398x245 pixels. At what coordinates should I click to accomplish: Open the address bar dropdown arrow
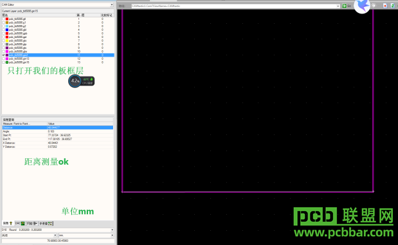(x=338, y=6)
